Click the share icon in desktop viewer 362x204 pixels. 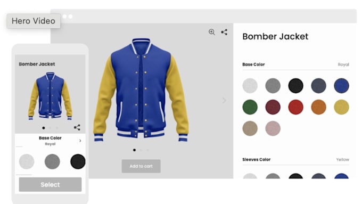point(224,32)
